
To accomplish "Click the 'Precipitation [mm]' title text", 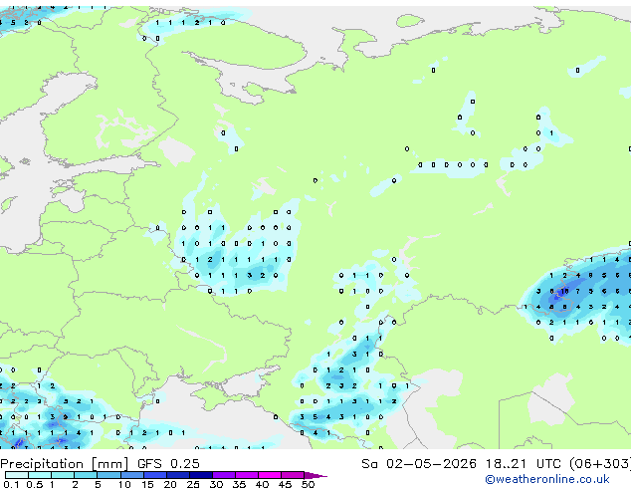I will coord(64,464).
